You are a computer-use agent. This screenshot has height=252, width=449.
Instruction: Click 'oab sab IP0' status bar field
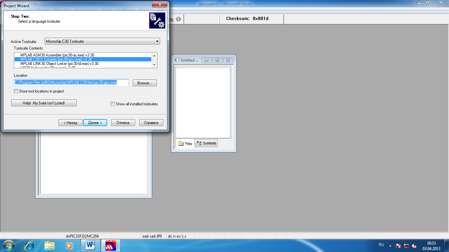152,236
